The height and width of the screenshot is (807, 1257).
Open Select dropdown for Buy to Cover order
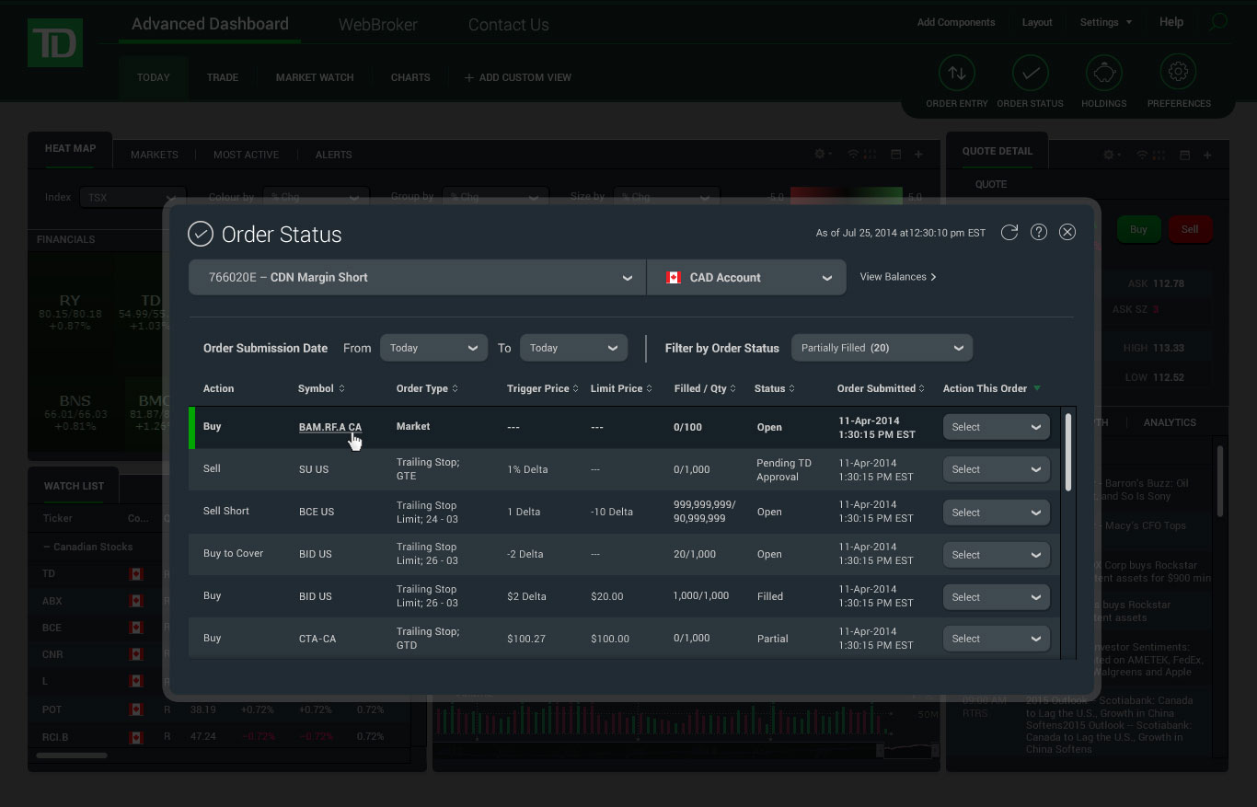pos(996,555)
